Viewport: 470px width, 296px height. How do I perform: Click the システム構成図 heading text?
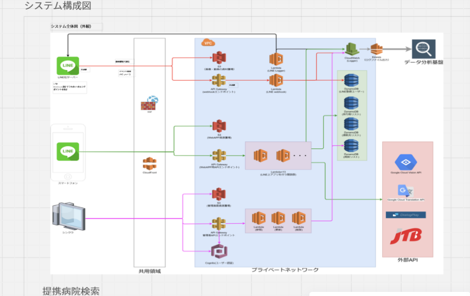(x=57, y=6)
